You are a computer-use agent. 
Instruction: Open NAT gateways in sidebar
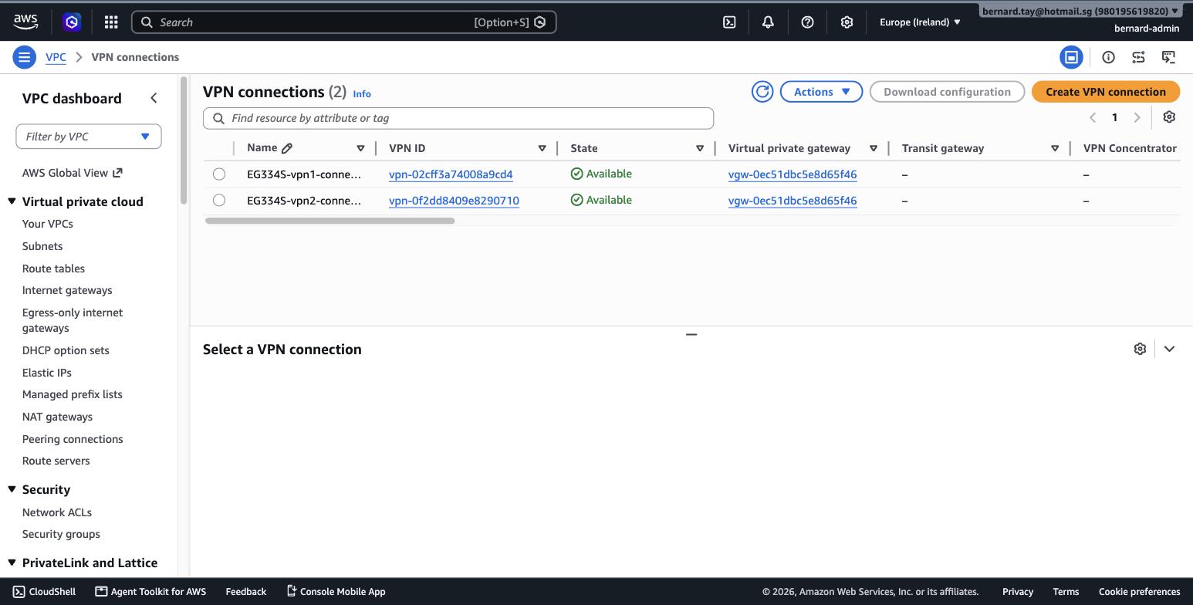pos(57,417)
